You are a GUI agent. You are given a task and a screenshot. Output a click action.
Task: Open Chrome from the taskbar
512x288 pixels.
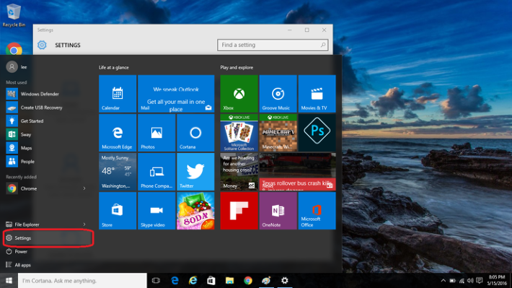[x=248, y=281]
